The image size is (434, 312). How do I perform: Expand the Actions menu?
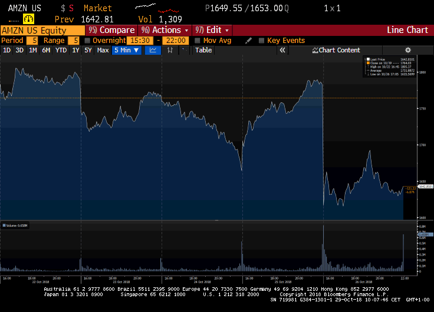[165, 30]
